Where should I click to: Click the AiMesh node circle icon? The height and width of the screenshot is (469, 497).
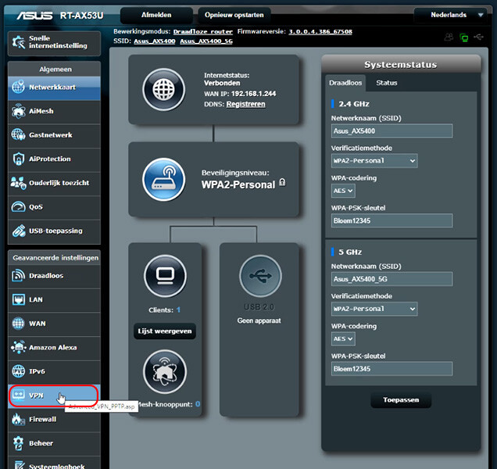[165, 371]
